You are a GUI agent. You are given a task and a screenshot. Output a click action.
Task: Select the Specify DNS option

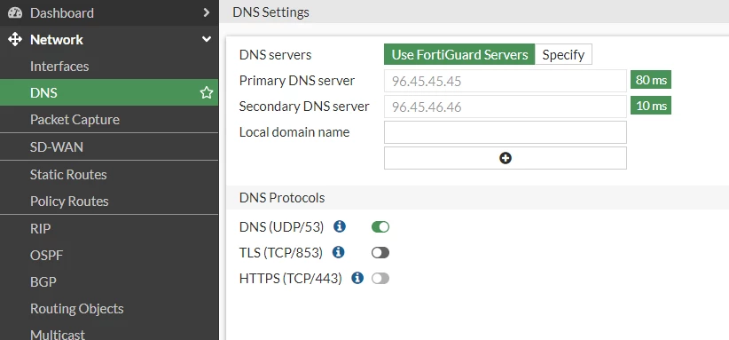[563, 54]
